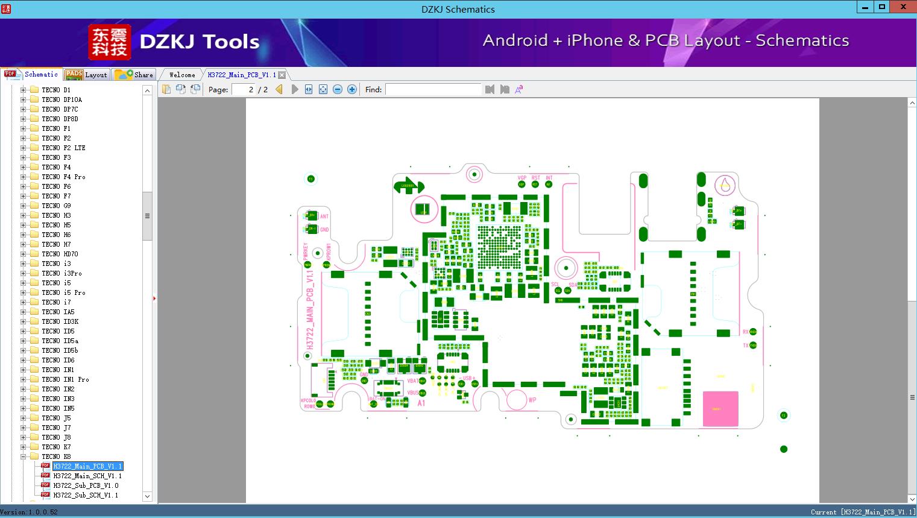The image size is (917, 518).
Task: Select the TECNO G9 folder
Action: click(x=56, y=206)
